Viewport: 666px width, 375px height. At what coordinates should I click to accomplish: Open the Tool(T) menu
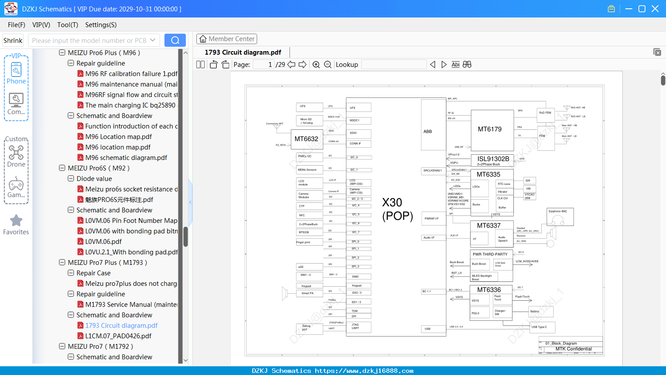[67, 25]
